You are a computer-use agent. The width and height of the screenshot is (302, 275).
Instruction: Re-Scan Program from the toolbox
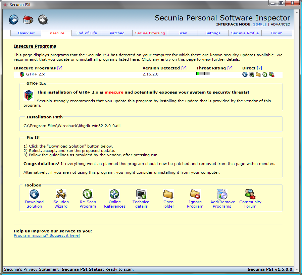point(88,194)
